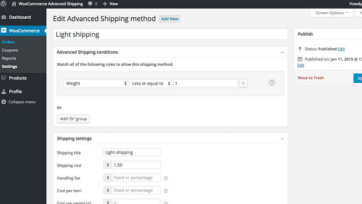Go to Coupons under WooCommerce
362x204 pixels.
point(10,50)
